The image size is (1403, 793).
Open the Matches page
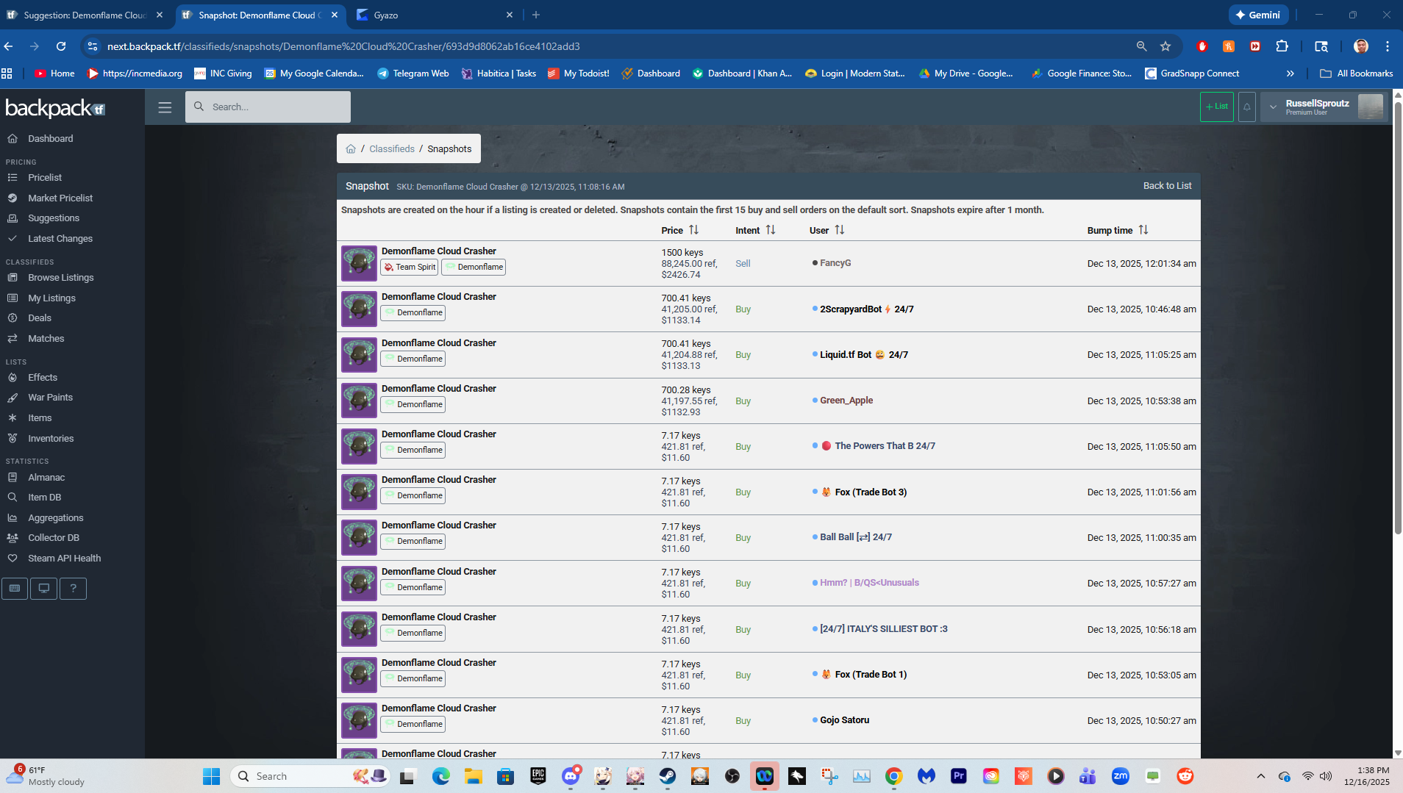(x=46, y=338)
